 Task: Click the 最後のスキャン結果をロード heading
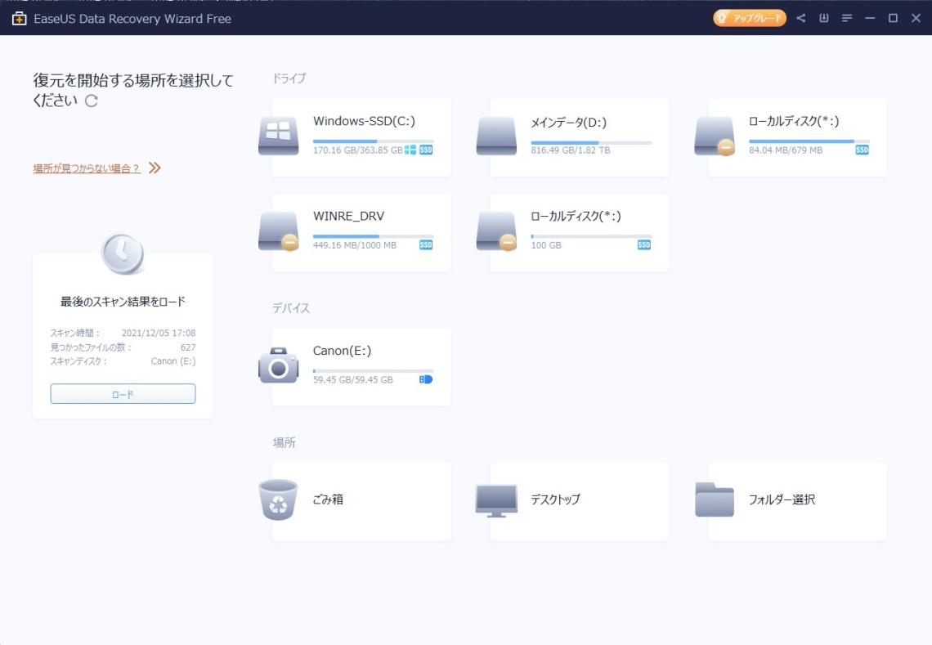coord(123,302)
